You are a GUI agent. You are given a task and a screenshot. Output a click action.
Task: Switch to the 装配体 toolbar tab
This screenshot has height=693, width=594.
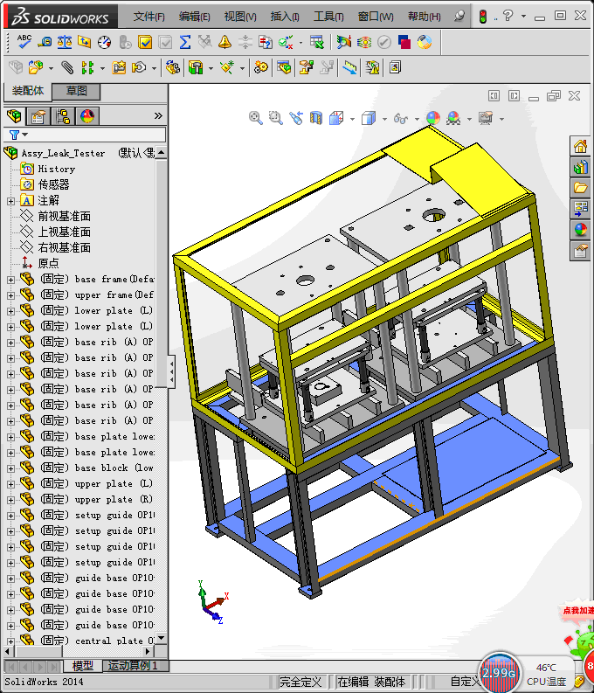pos(28,91)
